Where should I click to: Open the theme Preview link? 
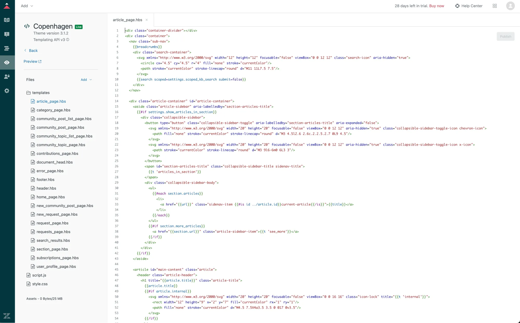click(x=32, y=62)
